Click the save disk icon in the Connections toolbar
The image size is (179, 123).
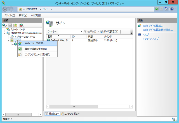click(10, 25)
